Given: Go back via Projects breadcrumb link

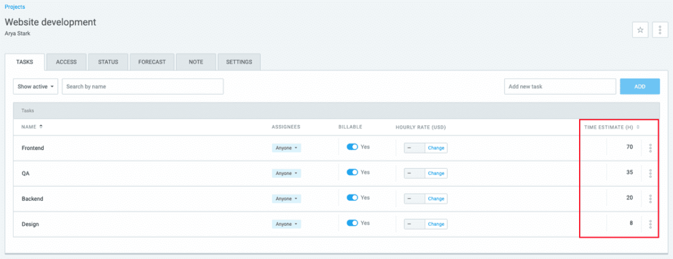Looking at the screenshot, I should click(x=15, y=7).
